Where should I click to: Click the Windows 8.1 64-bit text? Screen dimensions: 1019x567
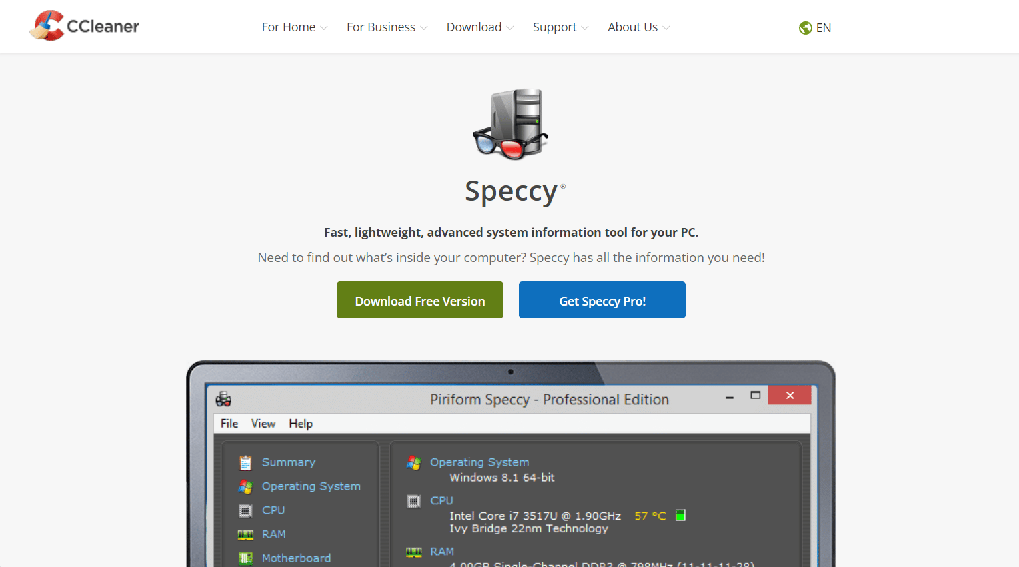pos(502,478)
